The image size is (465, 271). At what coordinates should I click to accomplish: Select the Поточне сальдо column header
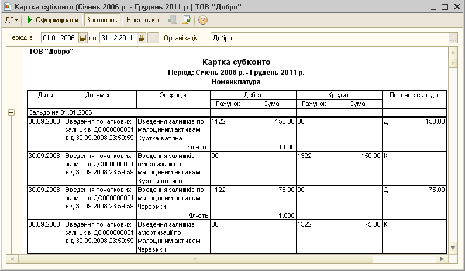click(x=414, y=99)
